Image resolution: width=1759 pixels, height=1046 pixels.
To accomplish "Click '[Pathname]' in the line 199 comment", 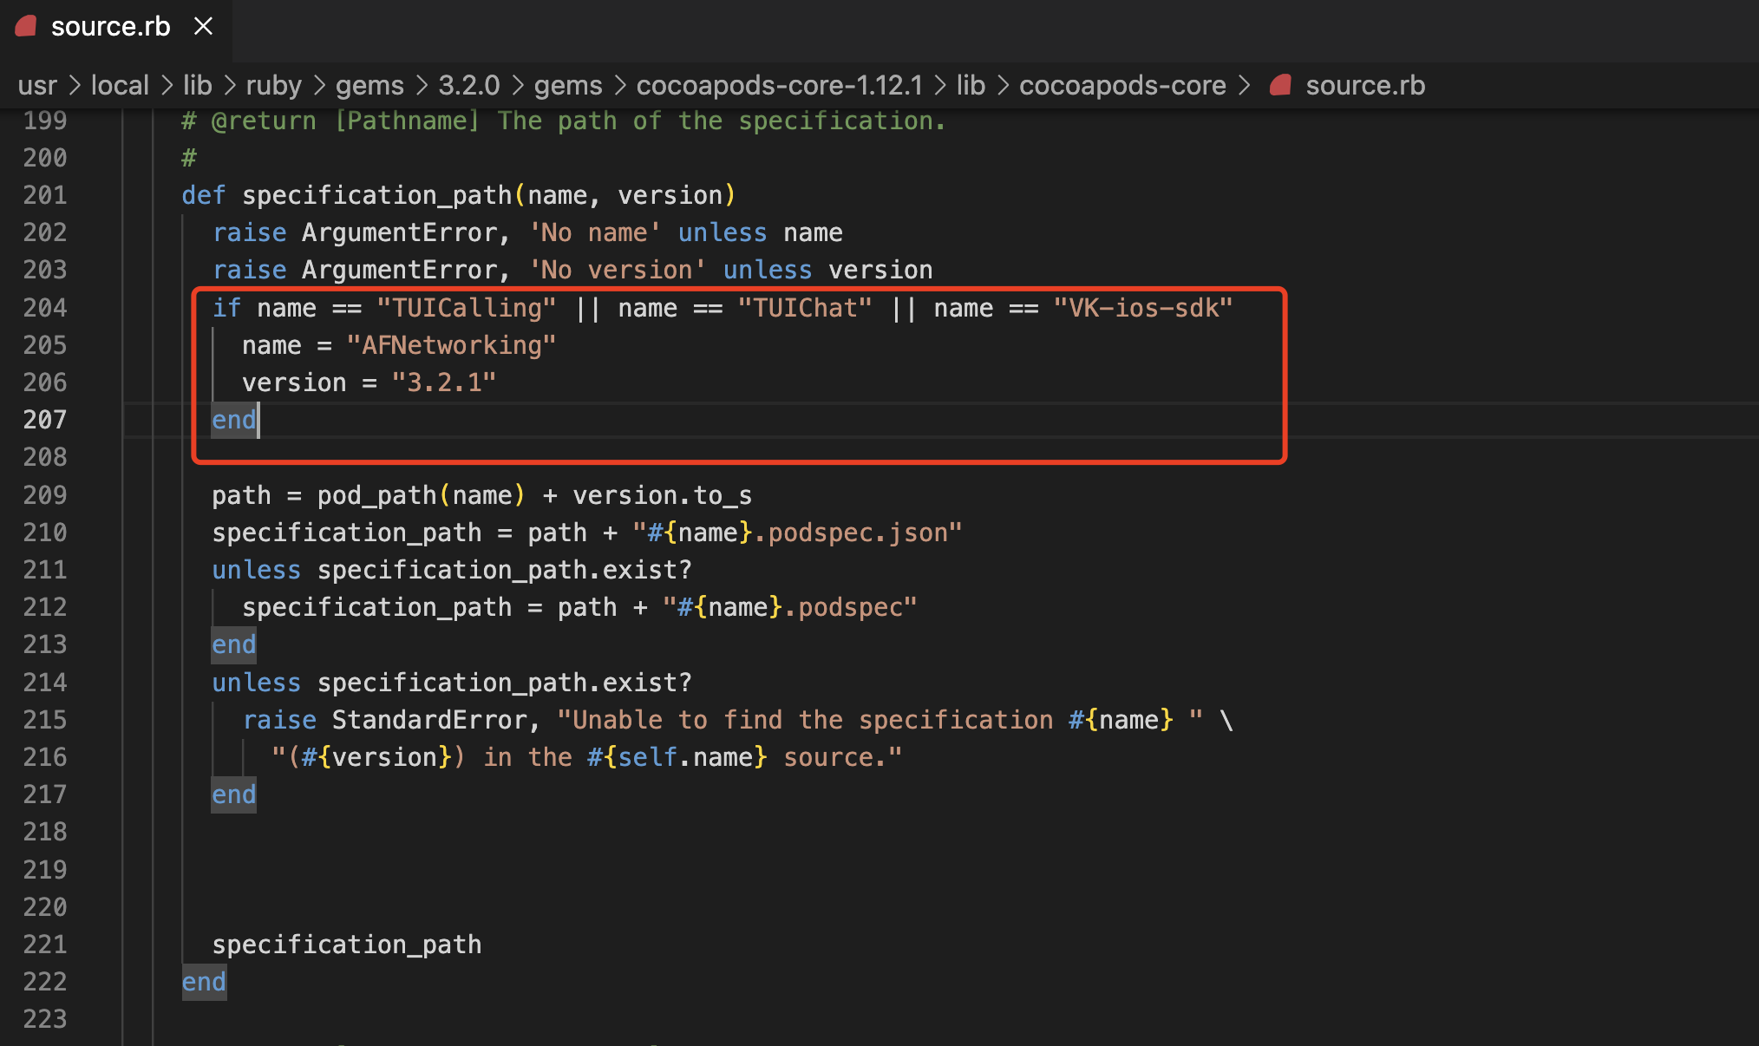I will pyautogui.click(x=407, y=121).
